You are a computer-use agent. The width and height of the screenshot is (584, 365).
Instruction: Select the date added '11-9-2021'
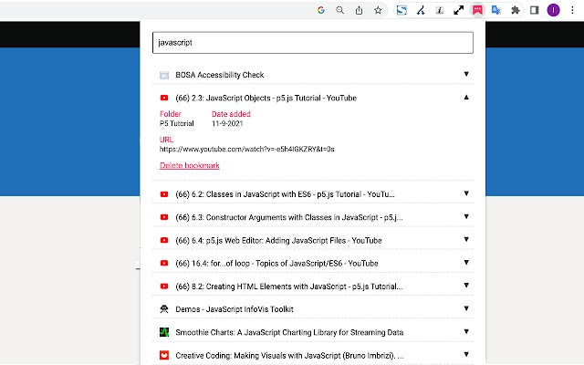coord(227,124)
